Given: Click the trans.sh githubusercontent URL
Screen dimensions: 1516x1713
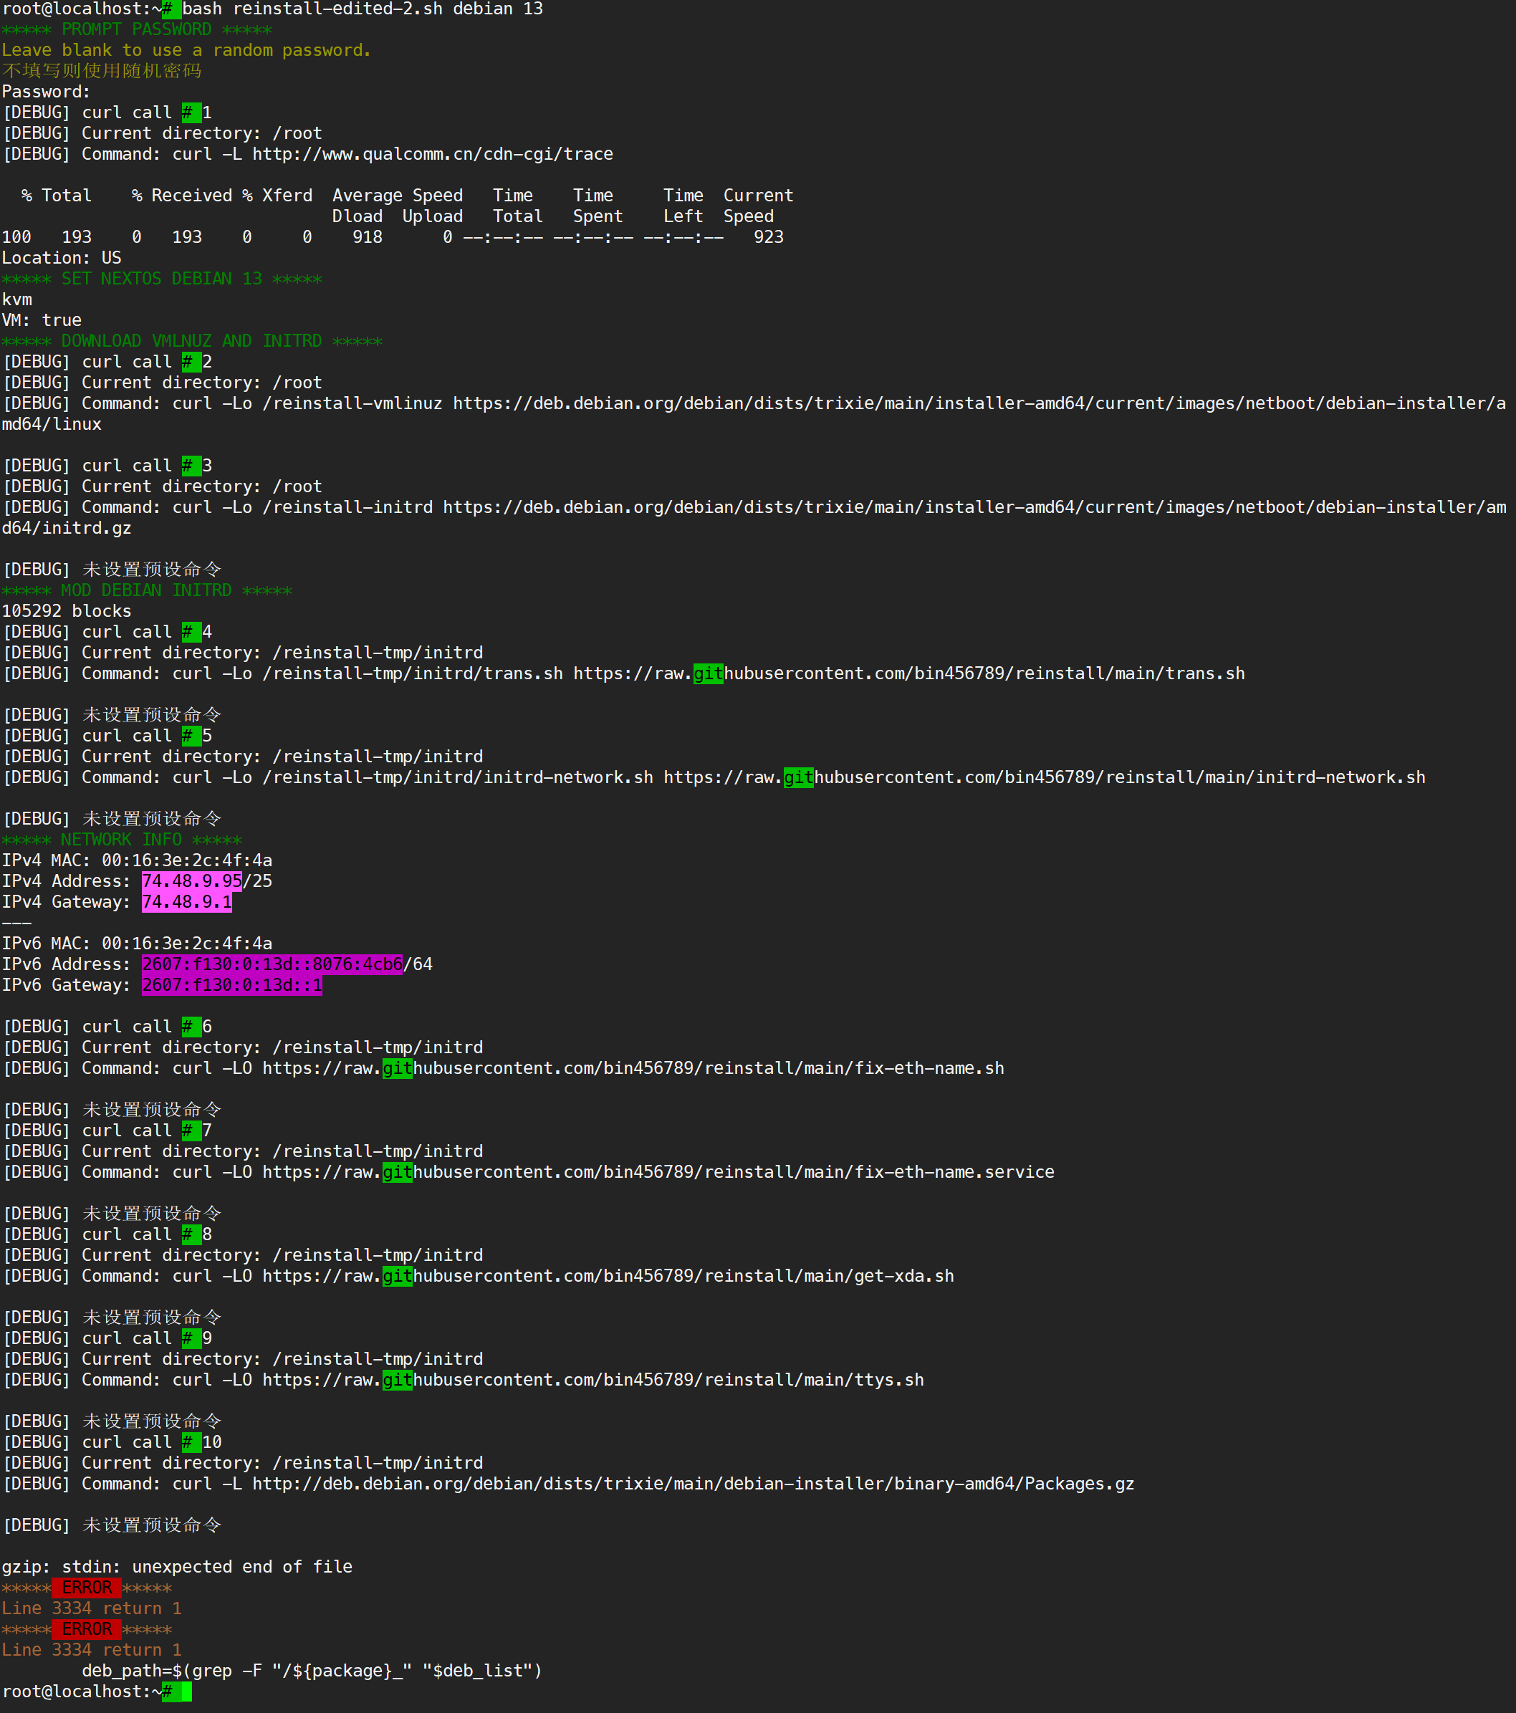Looking at the screenshot, I should [x=908, y=673].
